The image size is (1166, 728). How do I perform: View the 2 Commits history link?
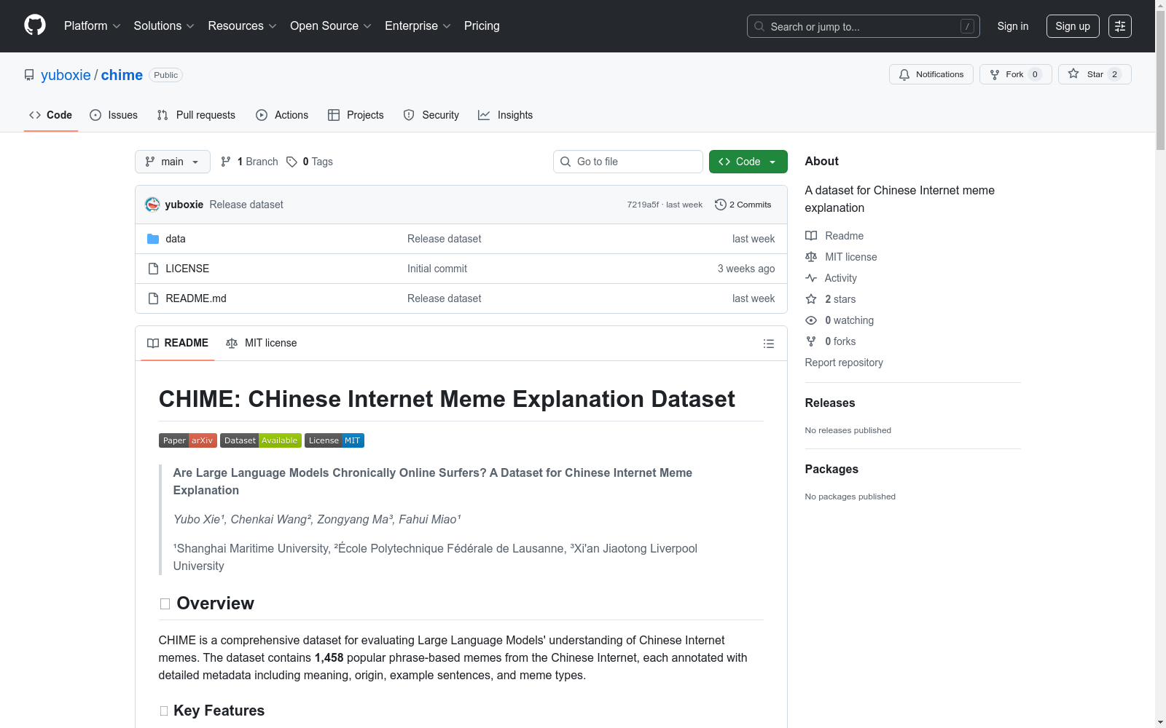[x=743, y=205]
